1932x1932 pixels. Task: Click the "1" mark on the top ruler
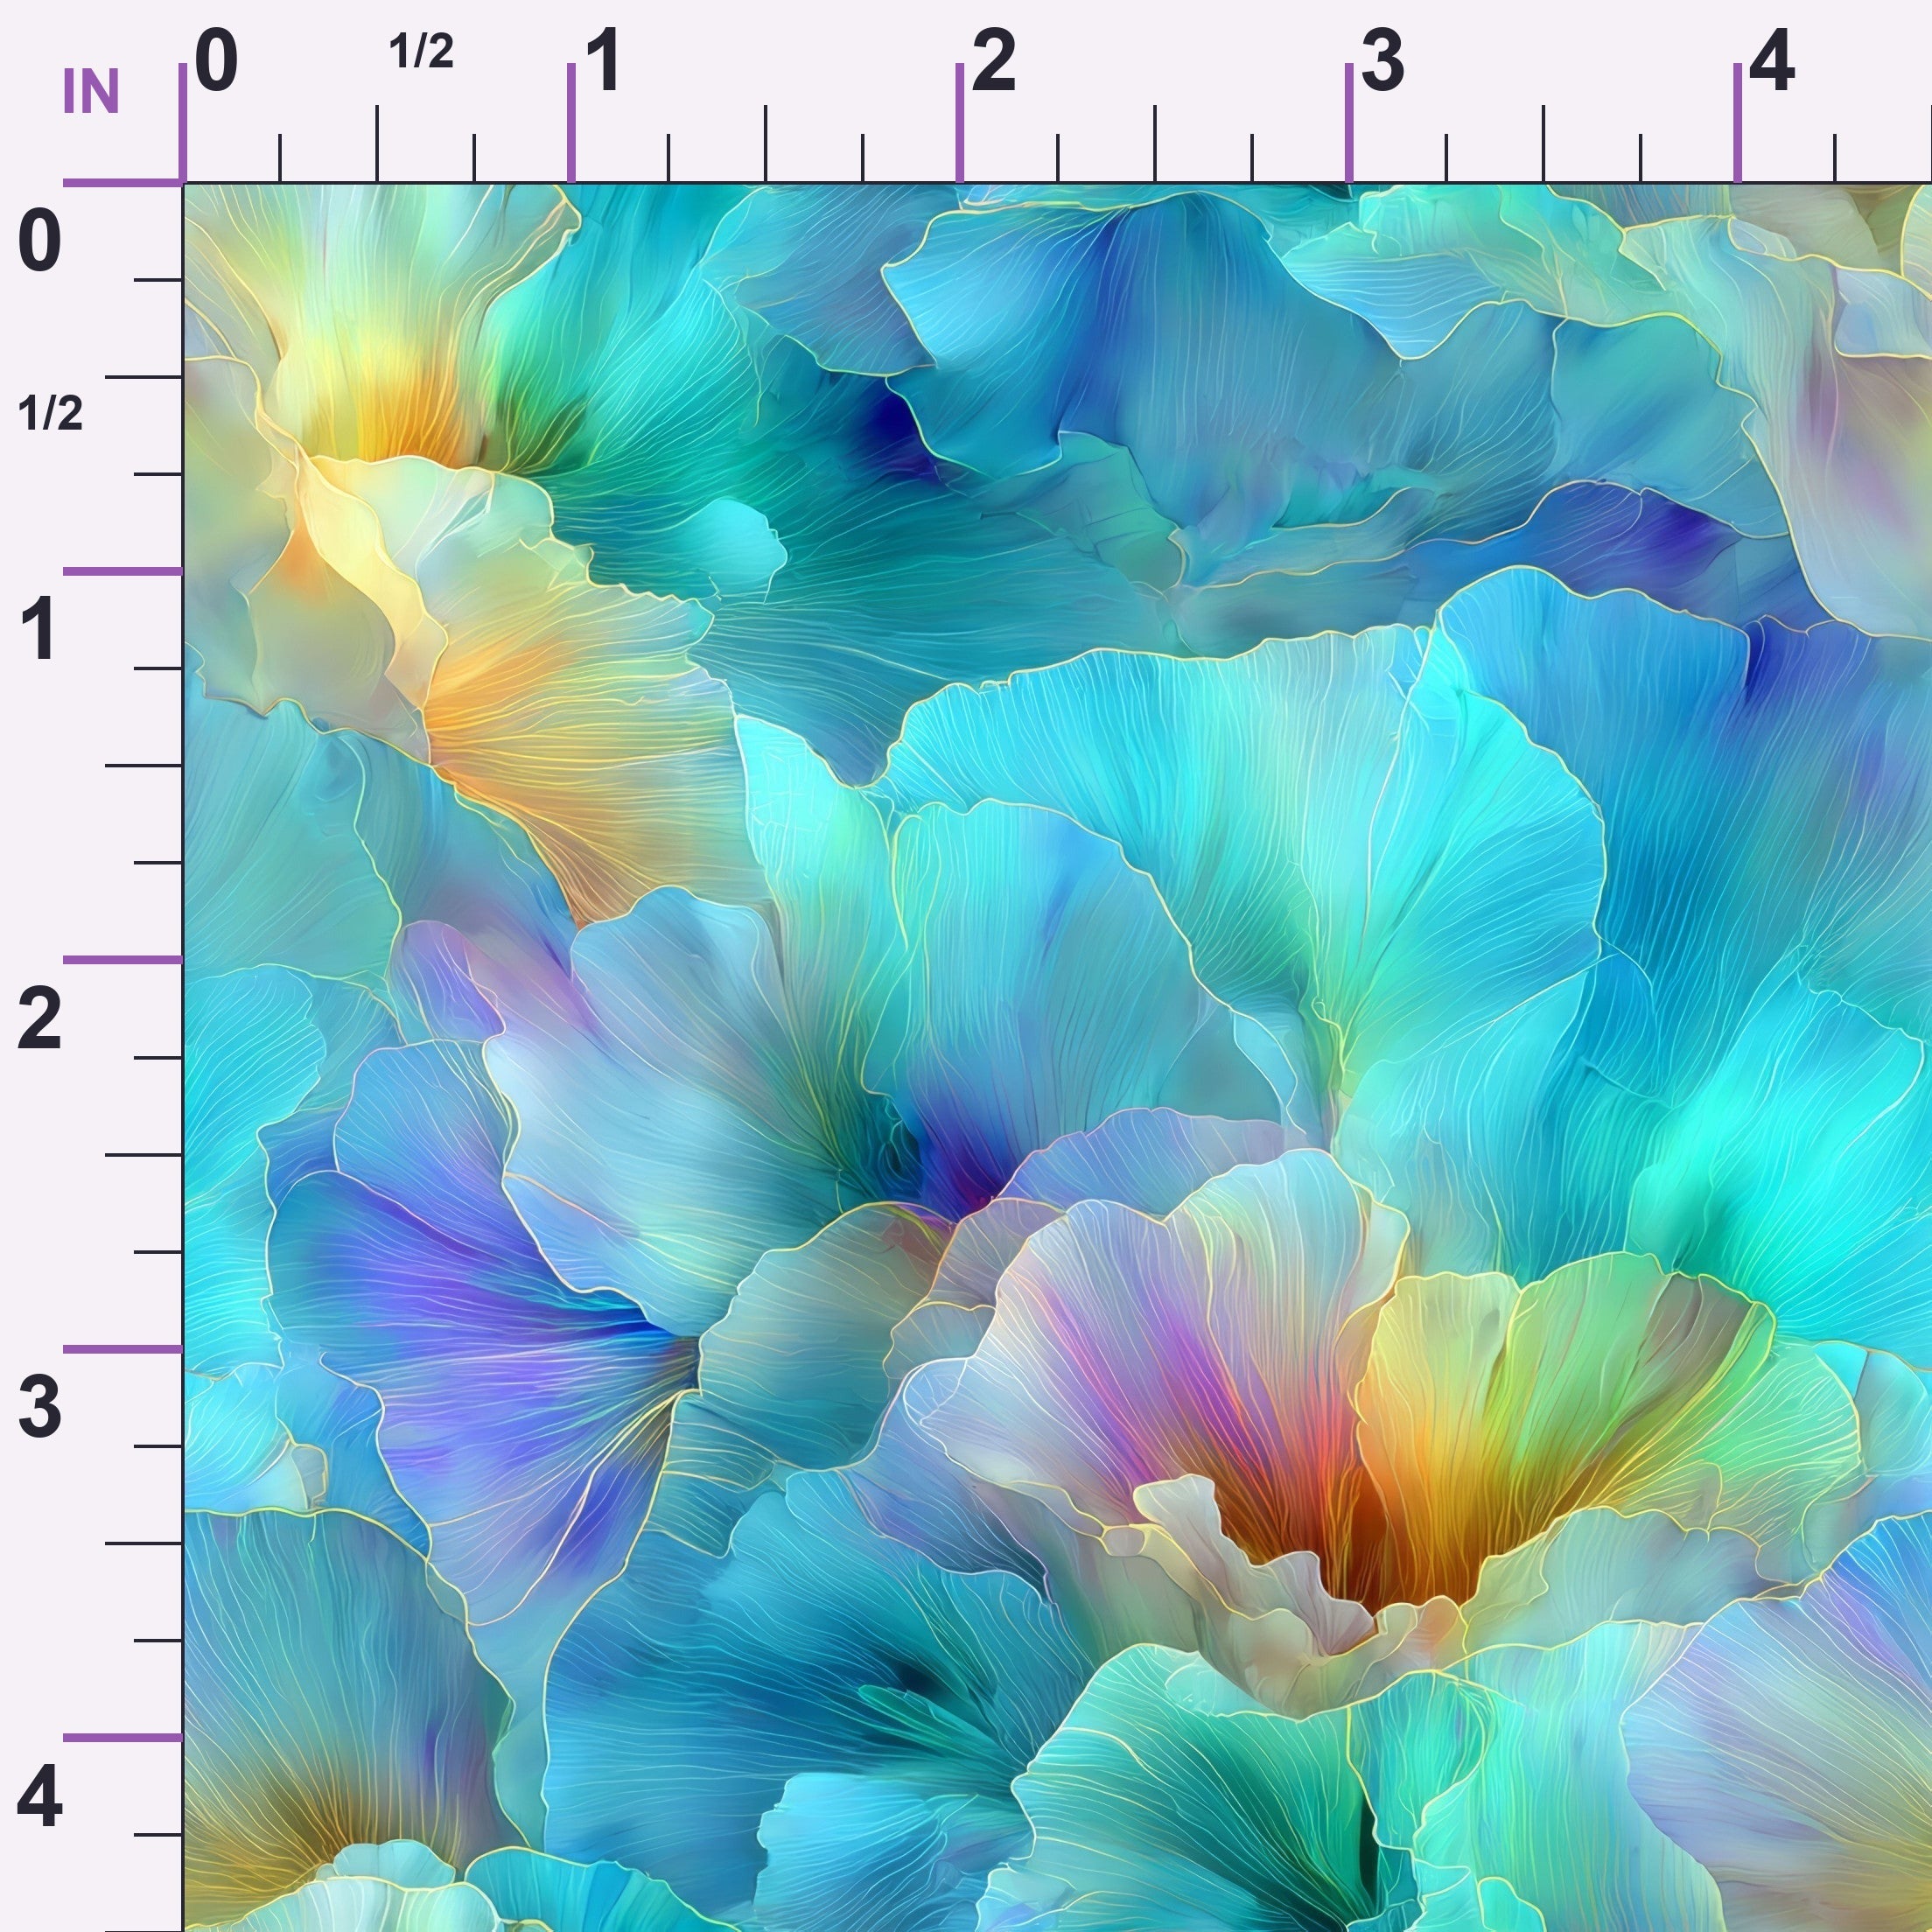pos(603,61)
